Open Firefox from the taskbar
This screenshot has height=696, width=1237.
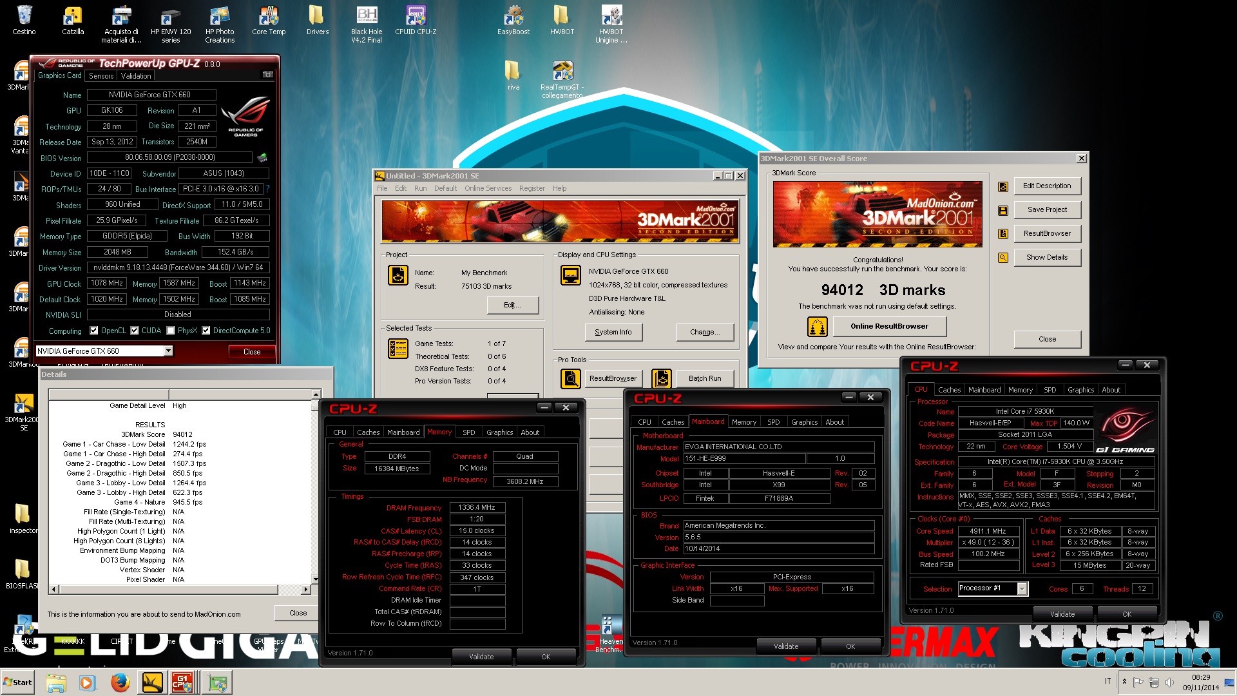pos(120,682)
